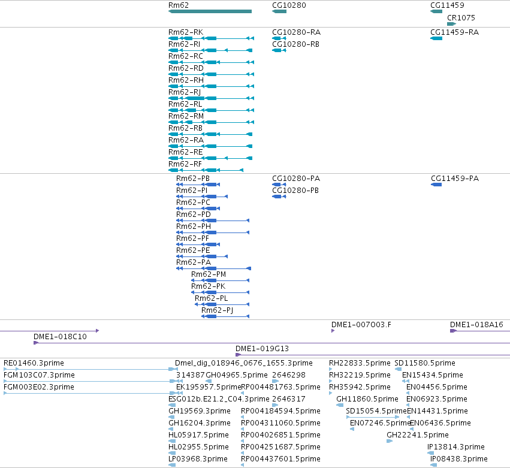
Task: Click the Rm62-PE protein label
Action: tap(193, 250)
